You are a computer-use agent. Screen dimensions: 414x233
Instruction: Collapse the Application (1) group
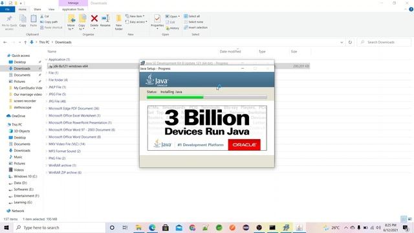click(x=46, y=60)
